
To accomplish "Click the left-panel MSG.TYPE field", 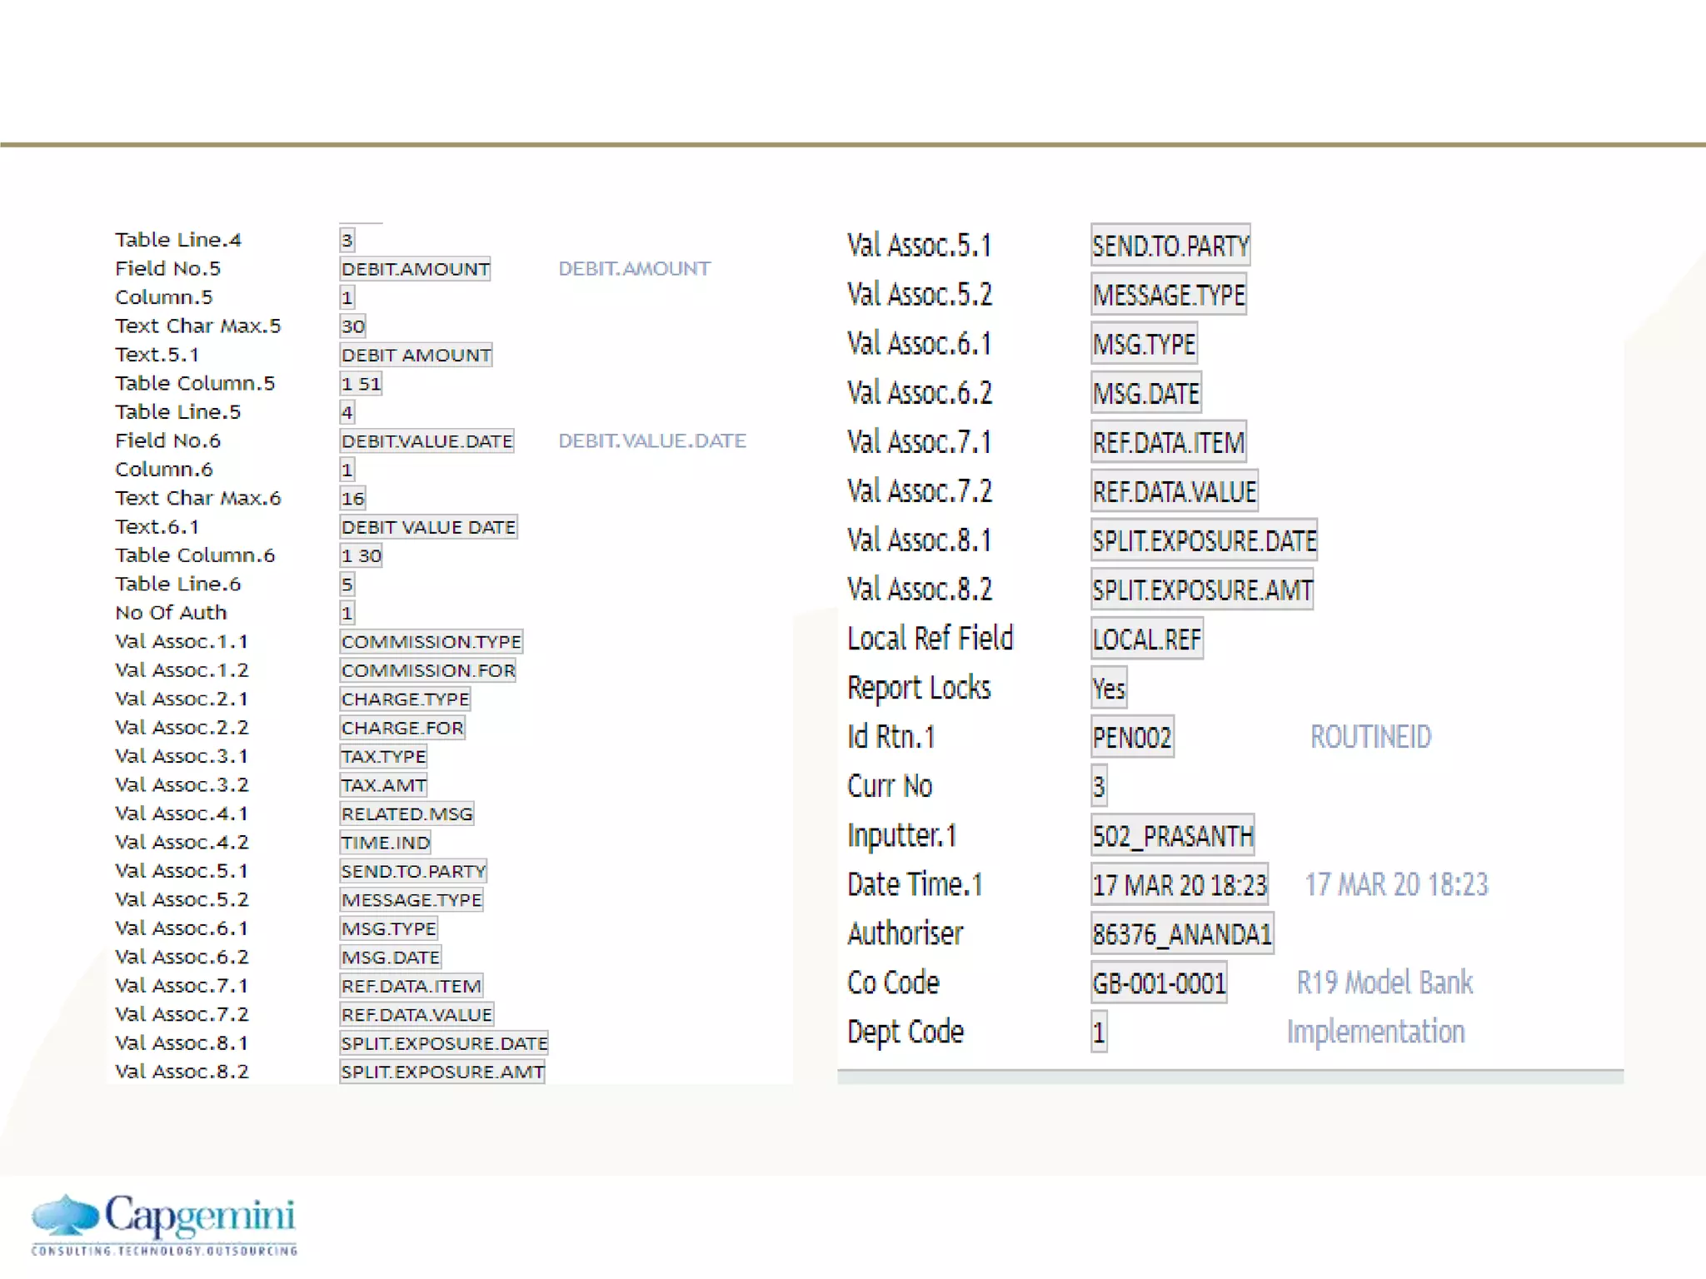I will click(x=388, y=929).
